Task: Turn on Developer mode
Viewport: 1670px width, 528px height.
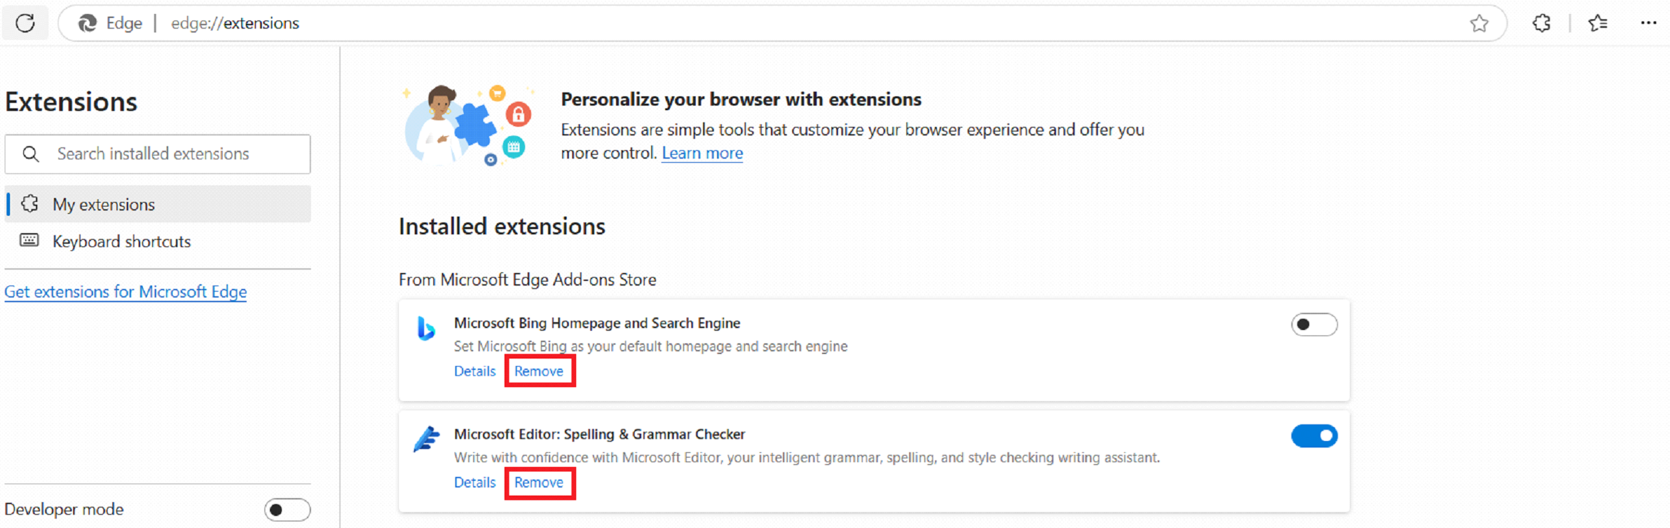Action: (287, 509)
